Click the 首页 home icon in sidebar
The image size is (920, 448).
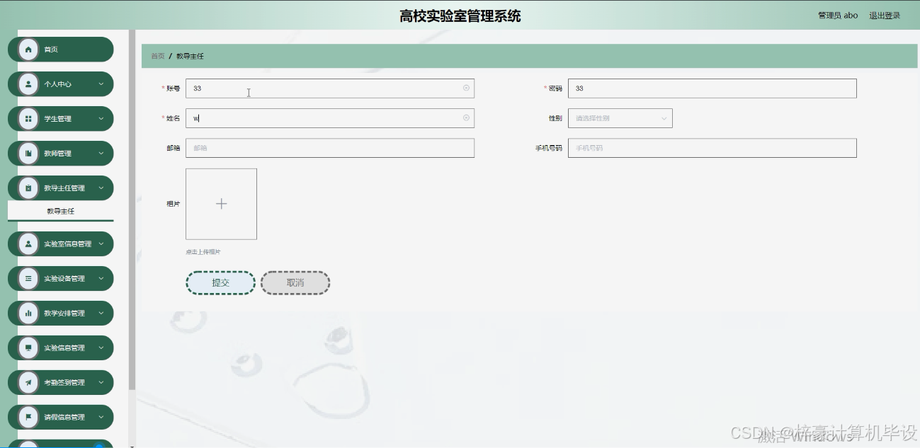28,49
